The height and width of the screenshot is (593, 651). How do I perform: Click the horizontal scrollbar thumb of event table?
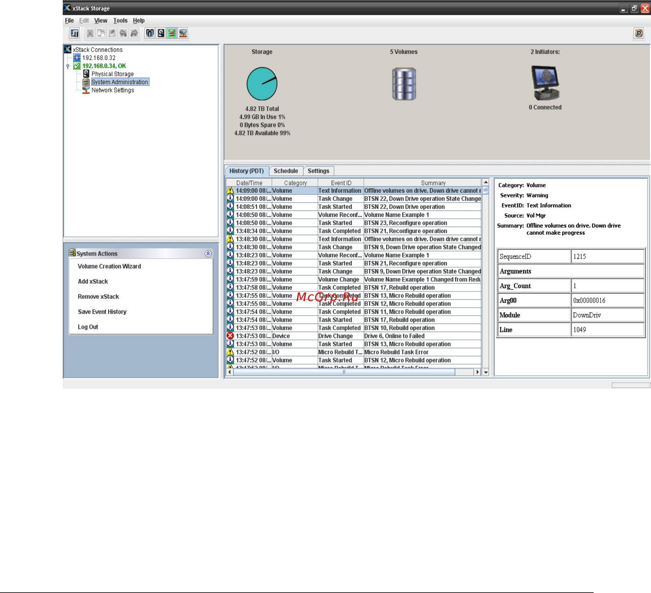tap(344, 372)
